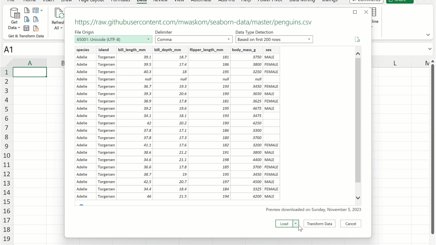
Task: Open the Data ribbon tab
Action: pyautogui.click(x=142, y=1)
